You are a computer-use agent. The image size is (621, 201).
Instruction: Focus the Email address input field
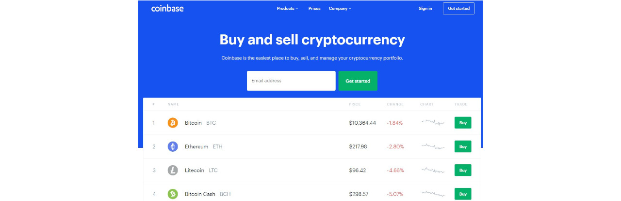click(x=291, y=81)
